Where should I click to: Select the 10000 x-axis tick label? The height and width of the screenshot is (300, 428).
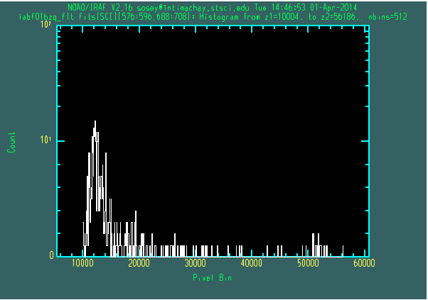coord(82,263)
